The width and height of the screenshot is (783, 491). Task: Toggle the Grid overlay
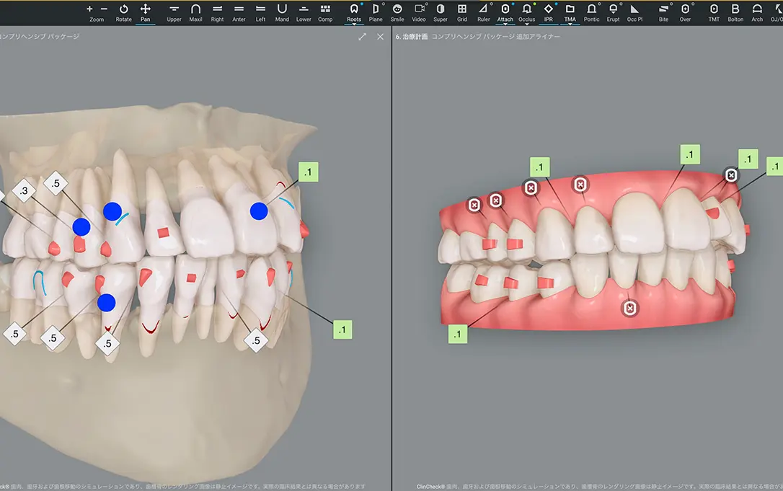[462, 12]
